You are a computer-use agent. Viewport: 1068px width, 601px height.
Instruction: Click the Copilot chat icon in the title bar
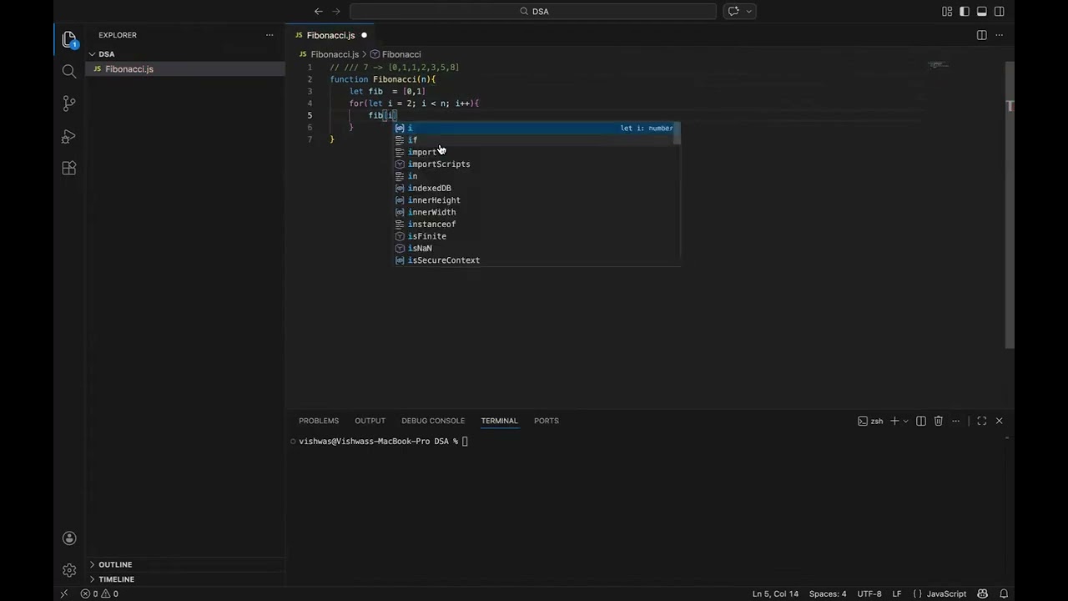(733, 11)
